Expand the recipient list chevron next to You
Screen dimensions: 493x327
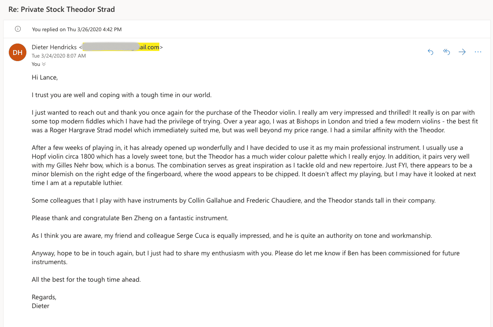pyautogui.click(x=44, y=64)
